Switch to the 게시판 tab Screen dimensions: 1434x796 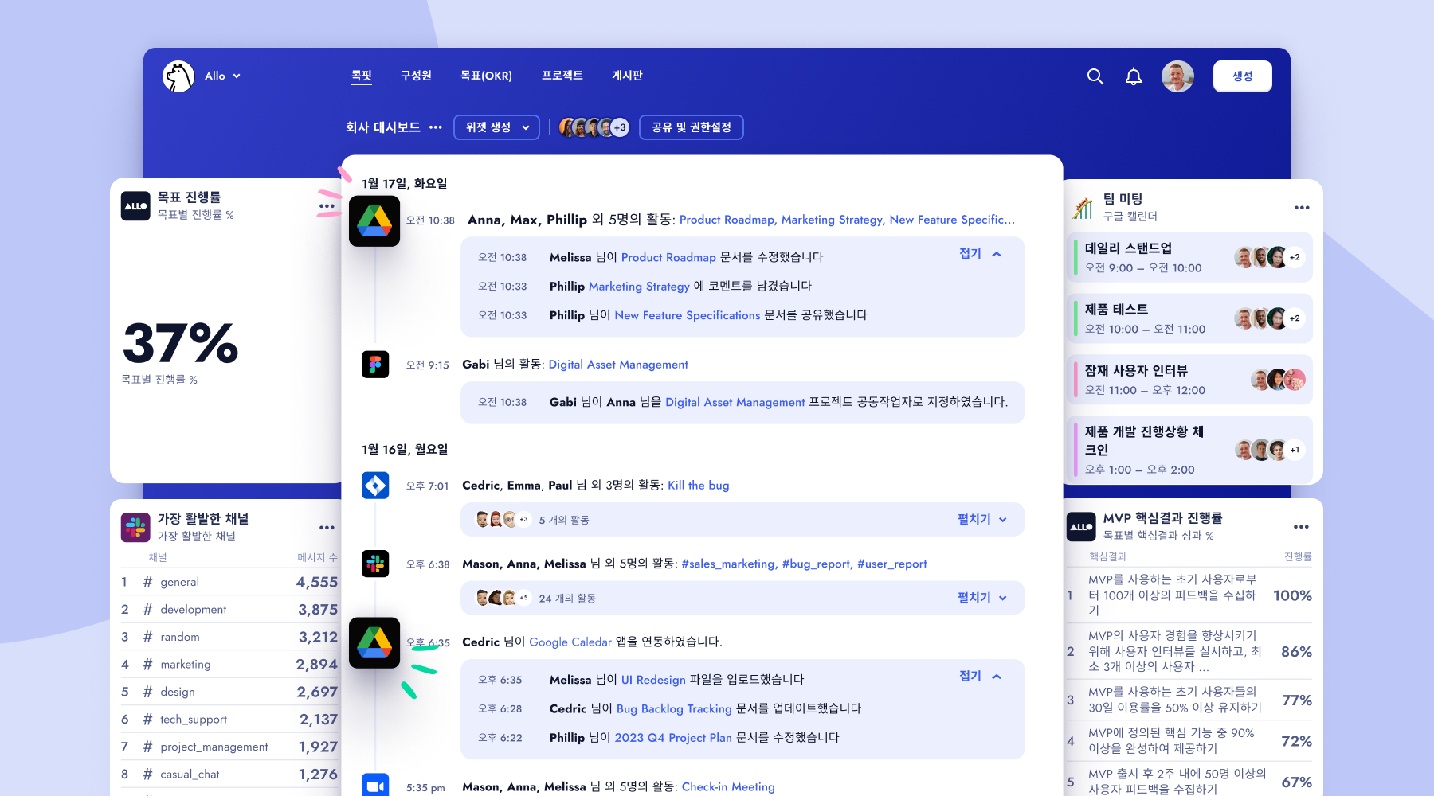(627, 76)
